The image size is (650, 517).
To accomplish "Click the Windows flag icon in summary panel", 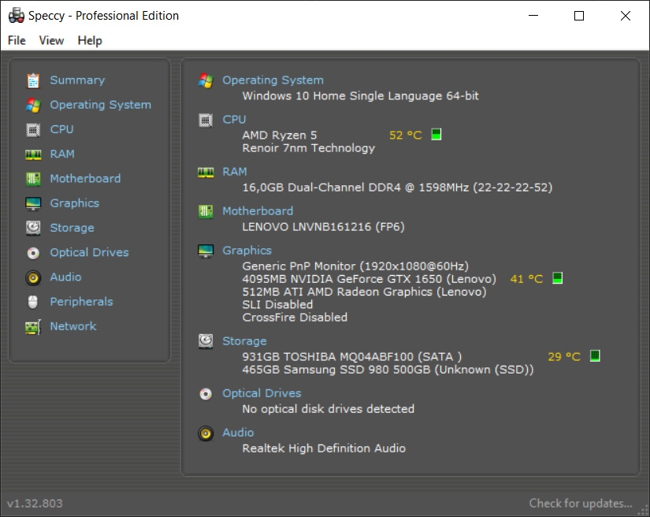I will [x=206, y=81].
